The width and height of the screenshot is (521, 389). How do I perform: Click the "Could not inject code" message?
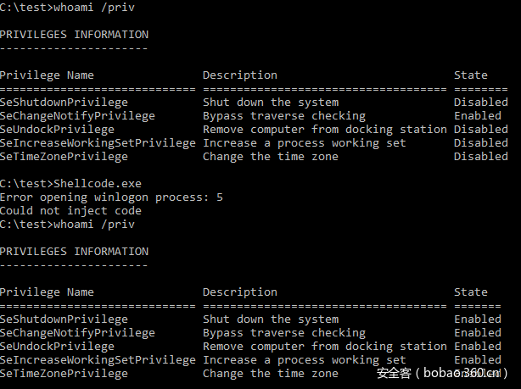70,210
